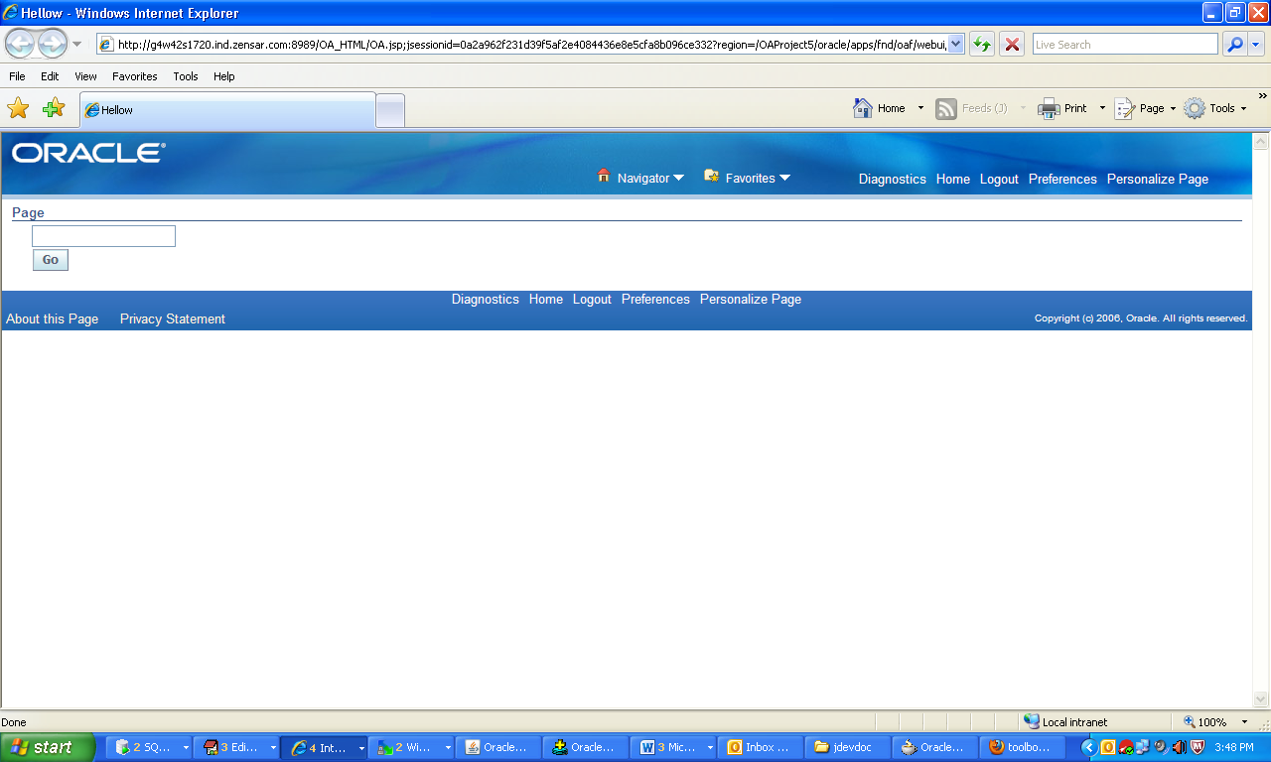Image resolution: width=1271 pixels, height=762 pixels.
Task: Click the Oracle Favorites folder icon
Action: 711,176
